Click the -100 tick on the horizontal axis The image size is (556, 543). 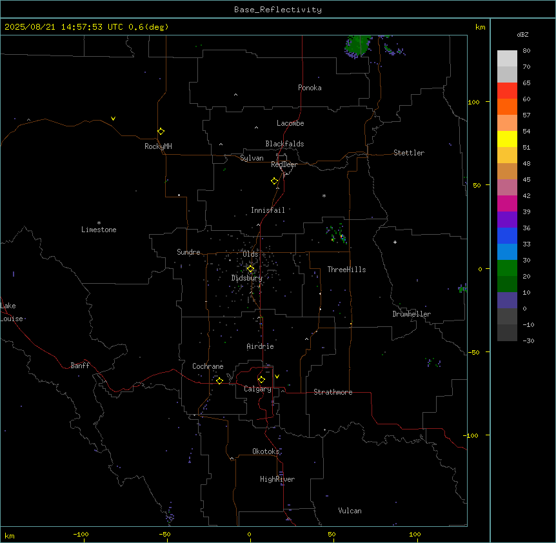[81, 534]
